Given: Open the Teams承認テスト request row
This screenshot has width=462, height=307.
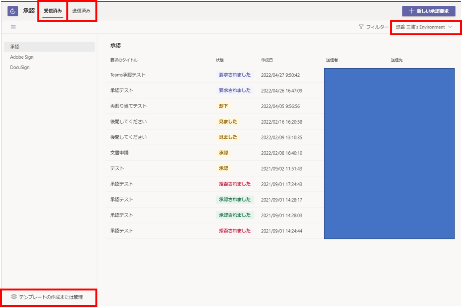Looking at the screenshot, I should click(x=128, y=75).
